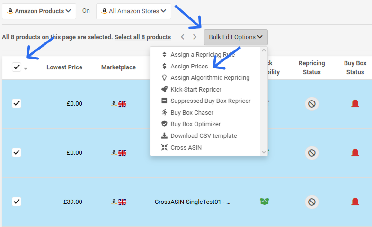Click the first row £0.00 price value
This screenshot has height=227, width=372.
[x=74, y=104]
